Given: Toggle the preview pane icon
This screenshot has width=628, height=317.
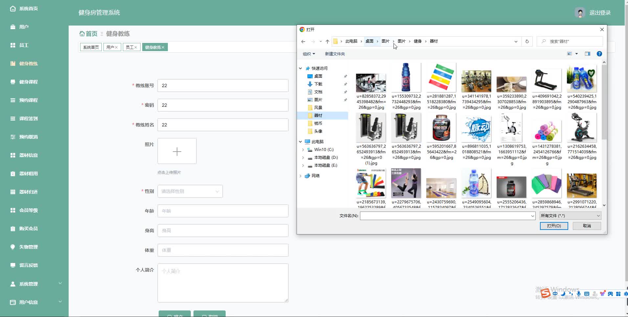Looking at the screenshot, I should point(588,54).
